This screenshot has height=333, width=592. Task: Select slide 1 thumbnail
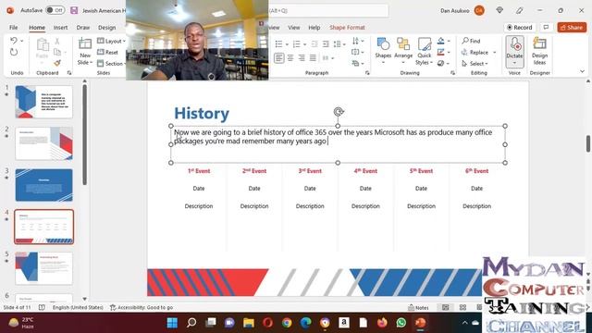43,102
